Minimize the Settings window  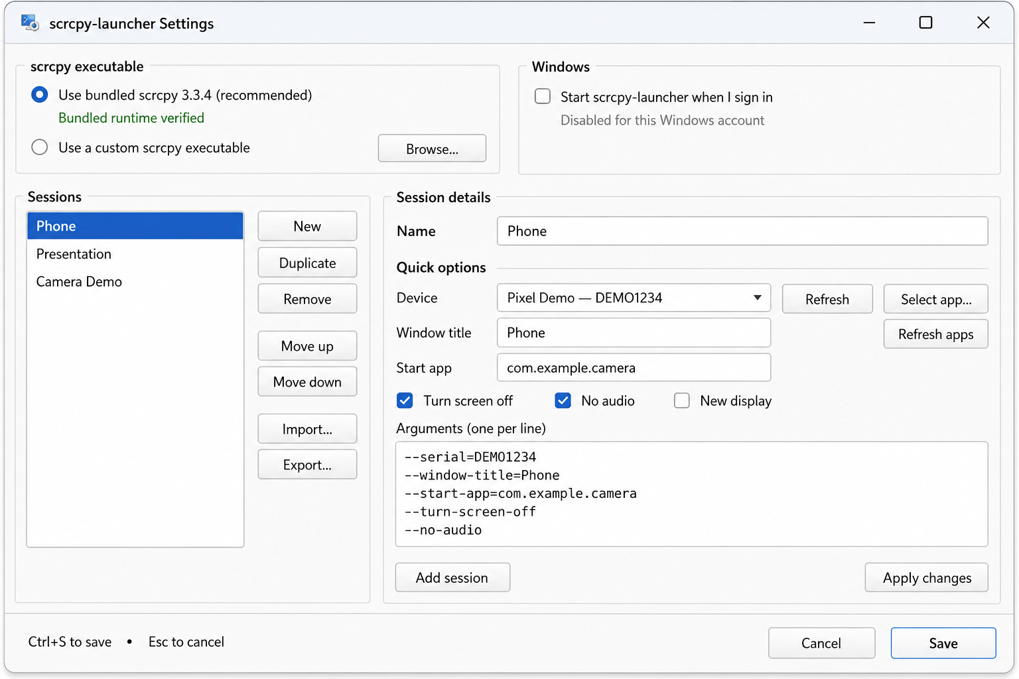869,23
